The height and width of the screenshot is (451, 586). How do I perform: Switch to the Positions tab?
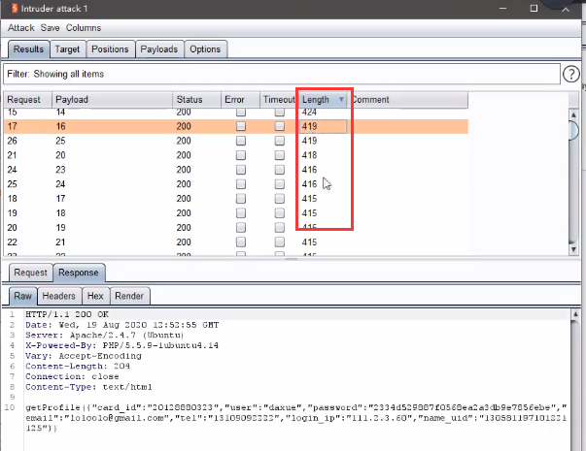point(110,48)
